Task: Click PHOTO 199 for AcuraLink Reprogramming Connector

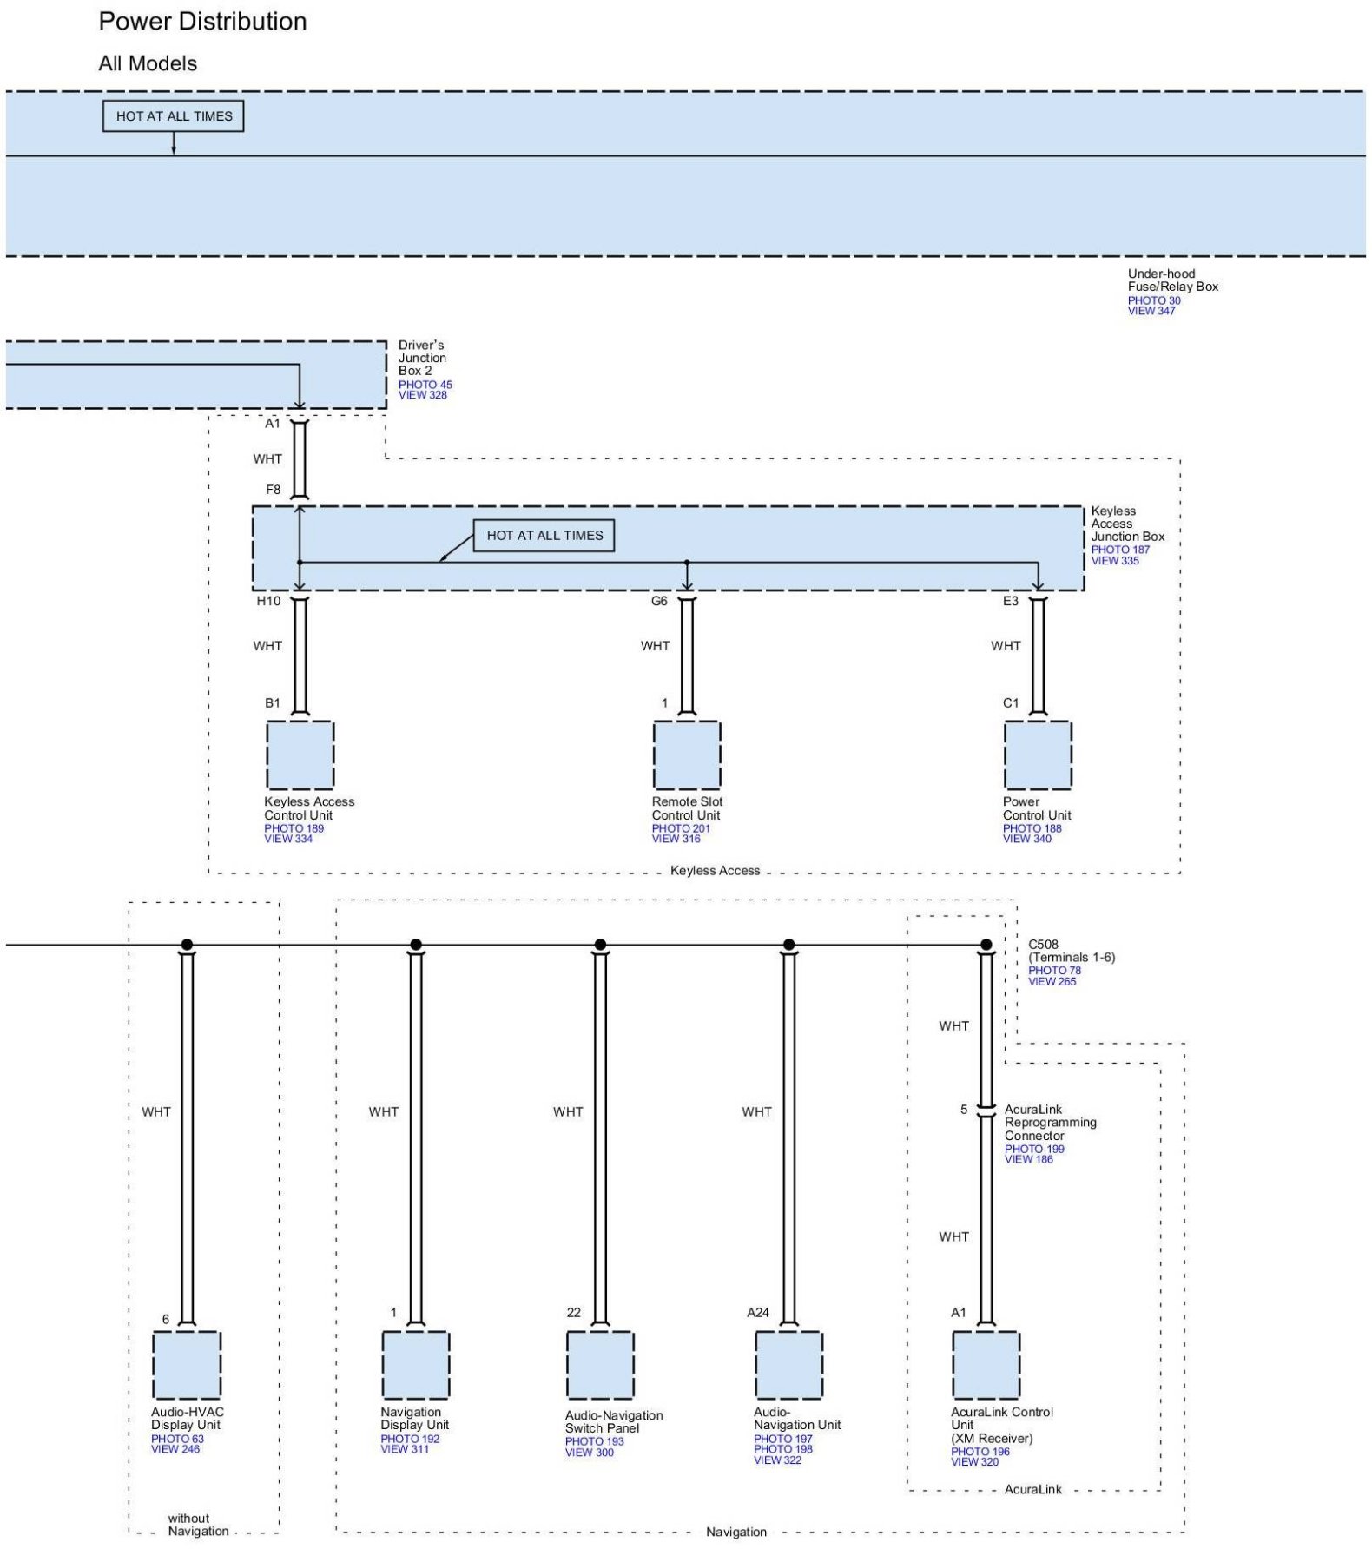Action: pos(1033,1149)
